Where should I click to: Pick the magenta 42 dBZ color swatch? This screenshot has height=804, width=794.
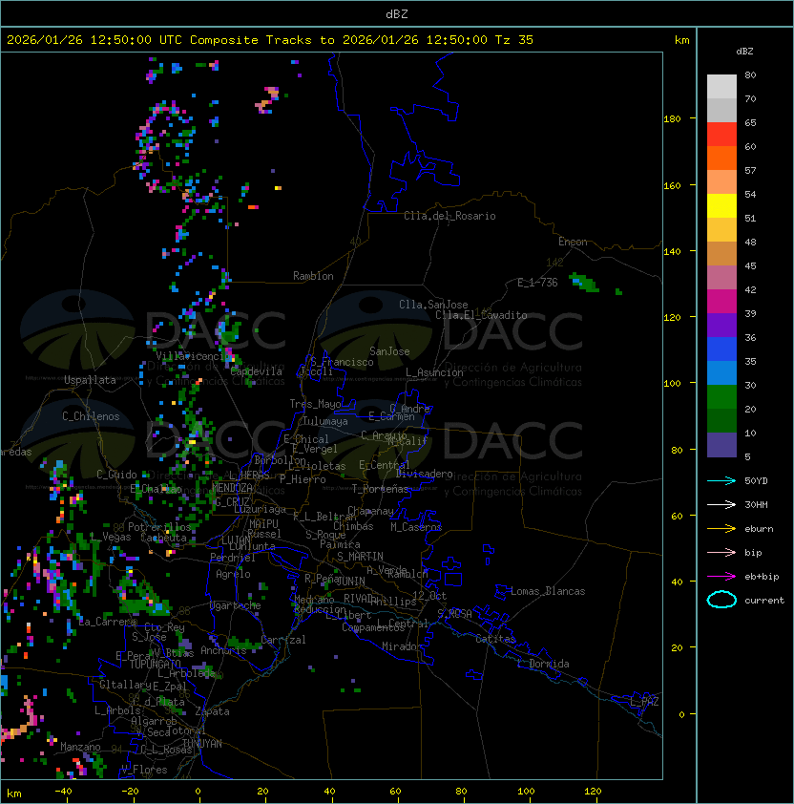721,301
